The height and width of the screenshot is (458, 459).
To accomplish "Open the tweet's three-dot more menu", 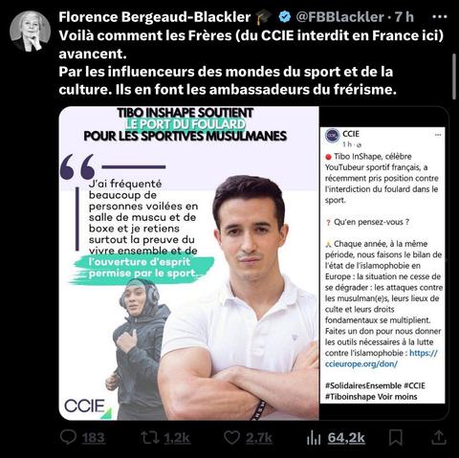I will (440, 17).
